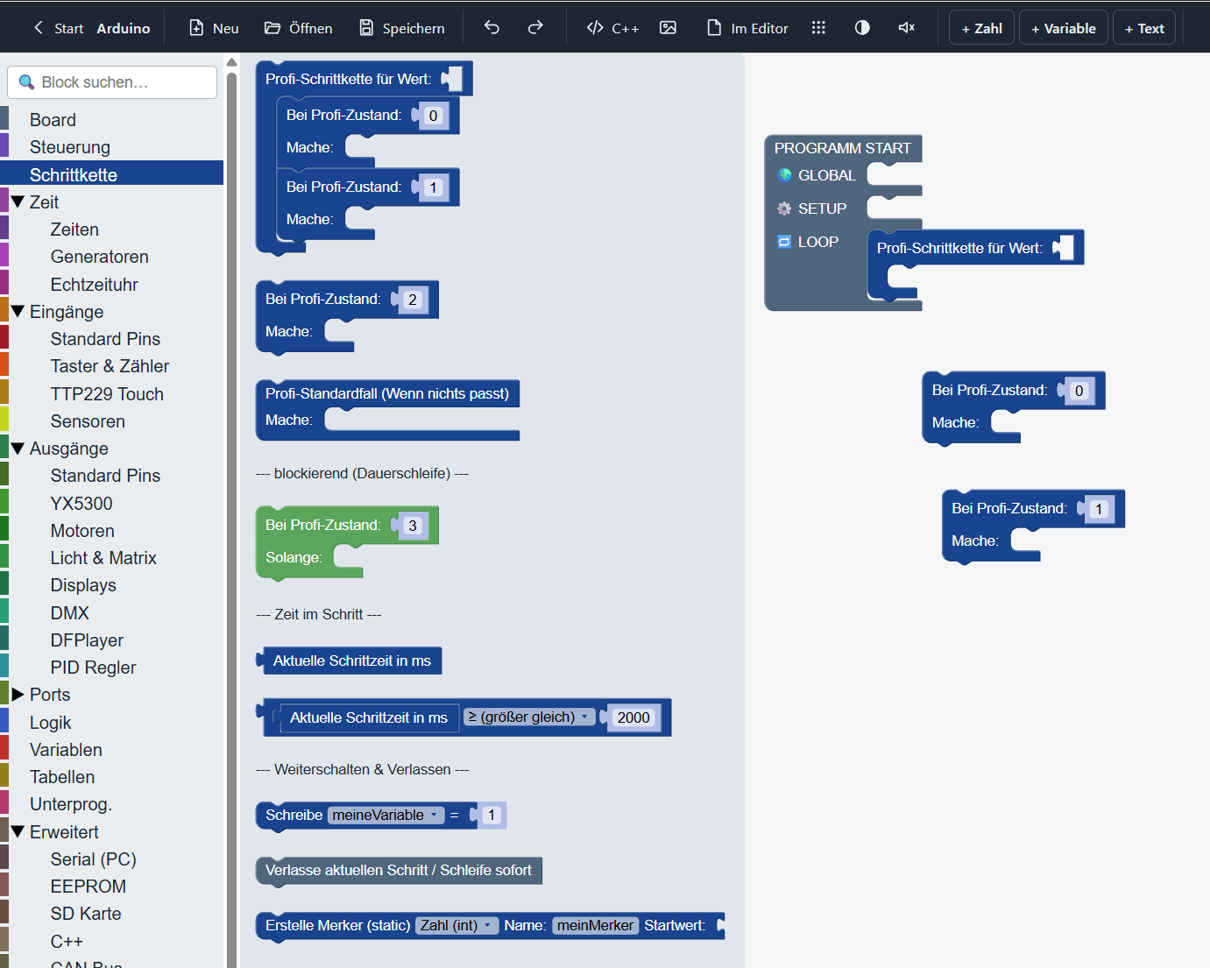This screenshot has width=1210, height=968.
Task: Select the Licht & Matrix subcategory
Action: tap(112, 558)
